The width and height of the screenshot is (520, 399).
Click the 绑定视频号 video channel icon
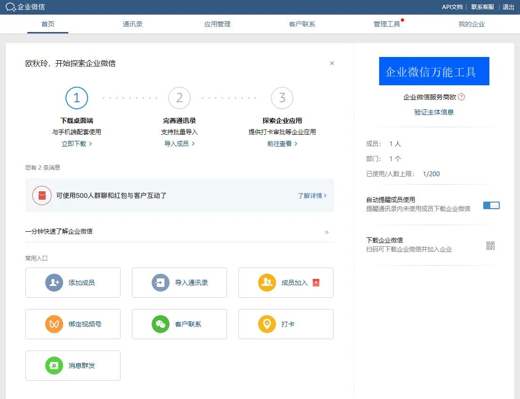tap(54, 324)
